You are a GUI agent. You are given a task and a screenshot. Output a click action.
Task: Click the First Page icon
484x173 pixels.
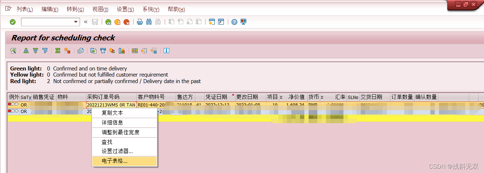point(171,22)
